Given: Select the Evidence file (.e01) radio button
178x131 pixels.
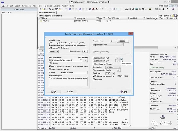Looking at the screenshot, I should coord(50,45).
